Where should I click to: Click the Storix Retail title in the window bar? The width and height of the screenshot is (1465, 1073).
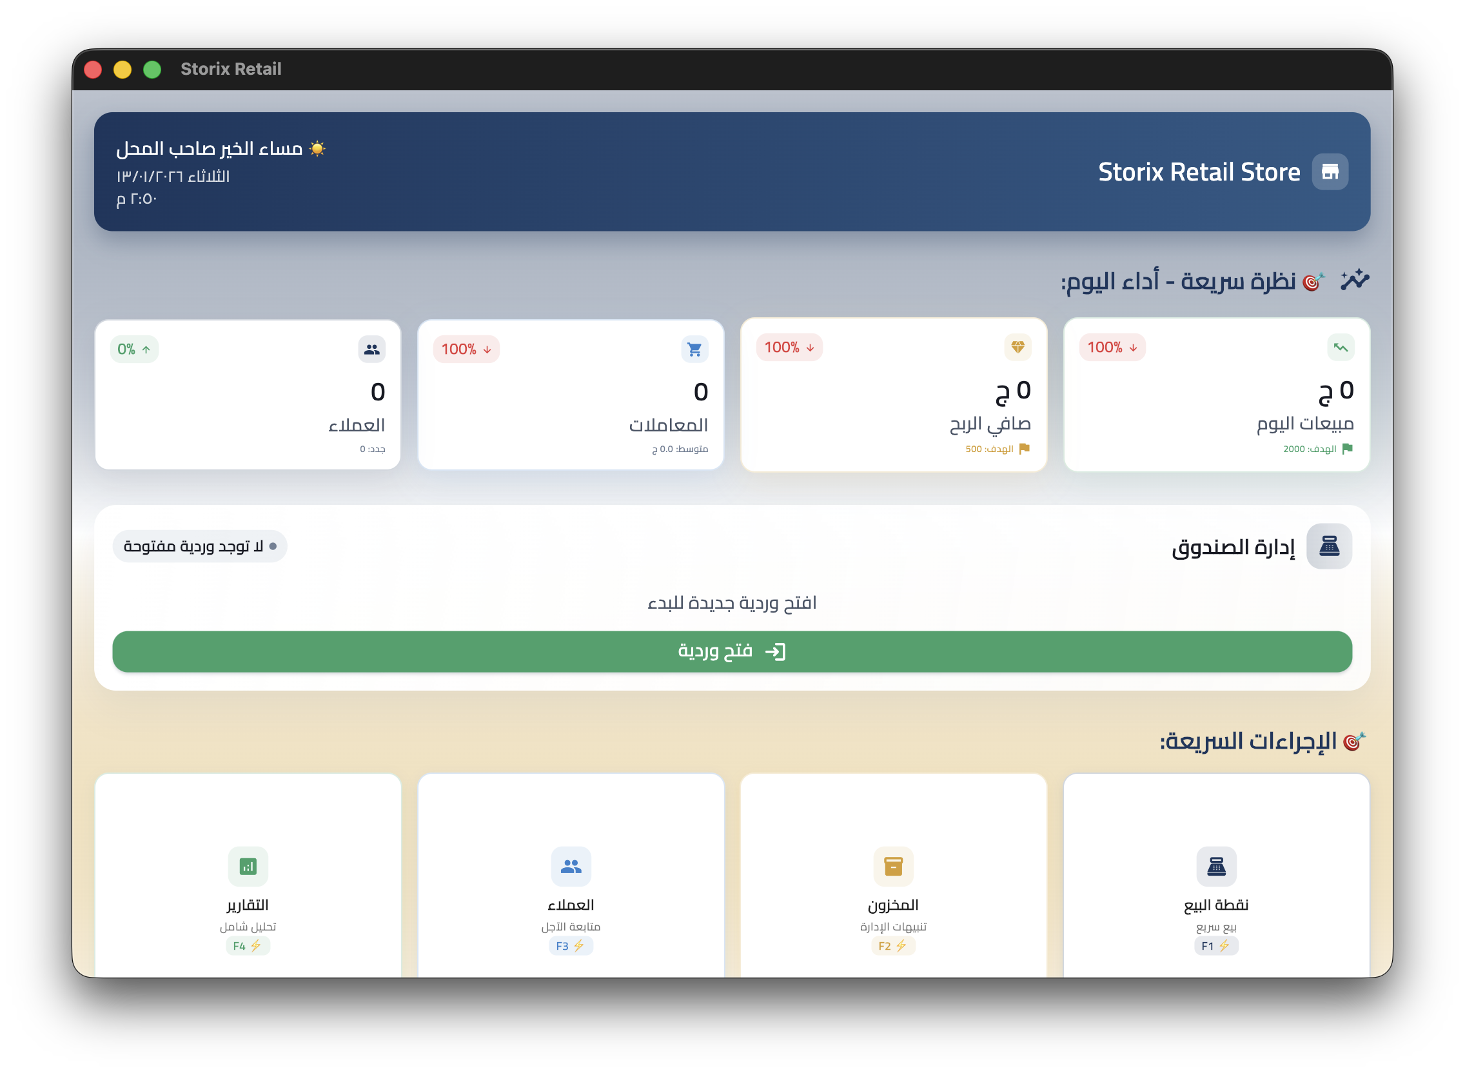point(231,68)
